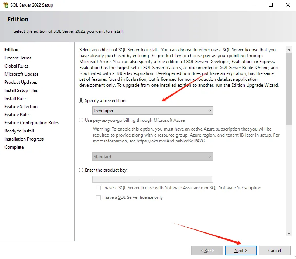Open the Standard Azure edition dropdown
The height and width of the screenshot is (259, 296).
[152, 157]
